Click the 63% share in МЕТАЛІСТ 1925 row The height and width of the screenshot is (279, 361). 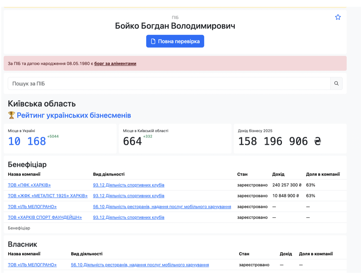(311, 196)
